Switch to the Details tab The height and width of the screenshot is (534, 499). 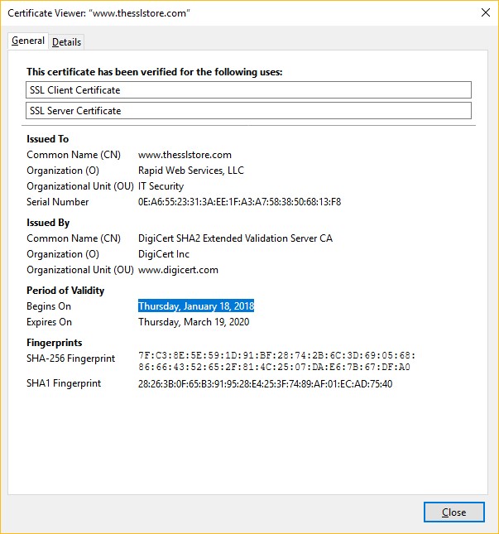[x=66, y=42]
